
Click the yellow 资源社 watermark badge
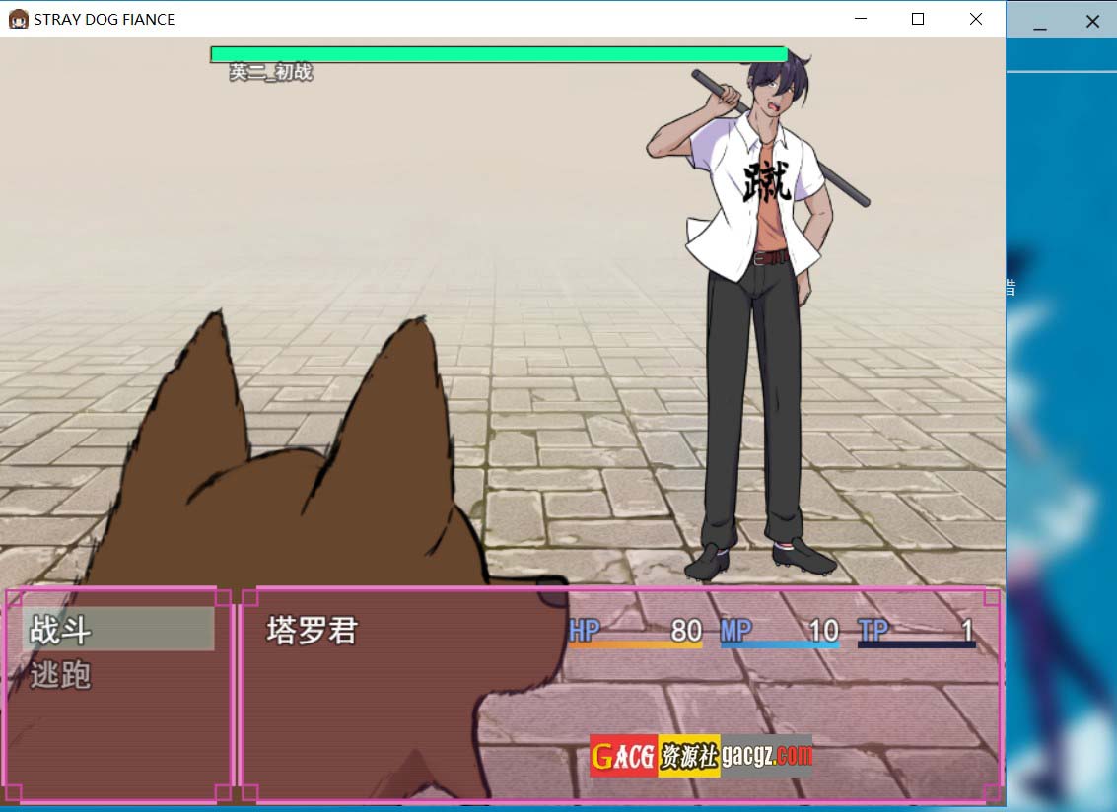pos(688,756)
